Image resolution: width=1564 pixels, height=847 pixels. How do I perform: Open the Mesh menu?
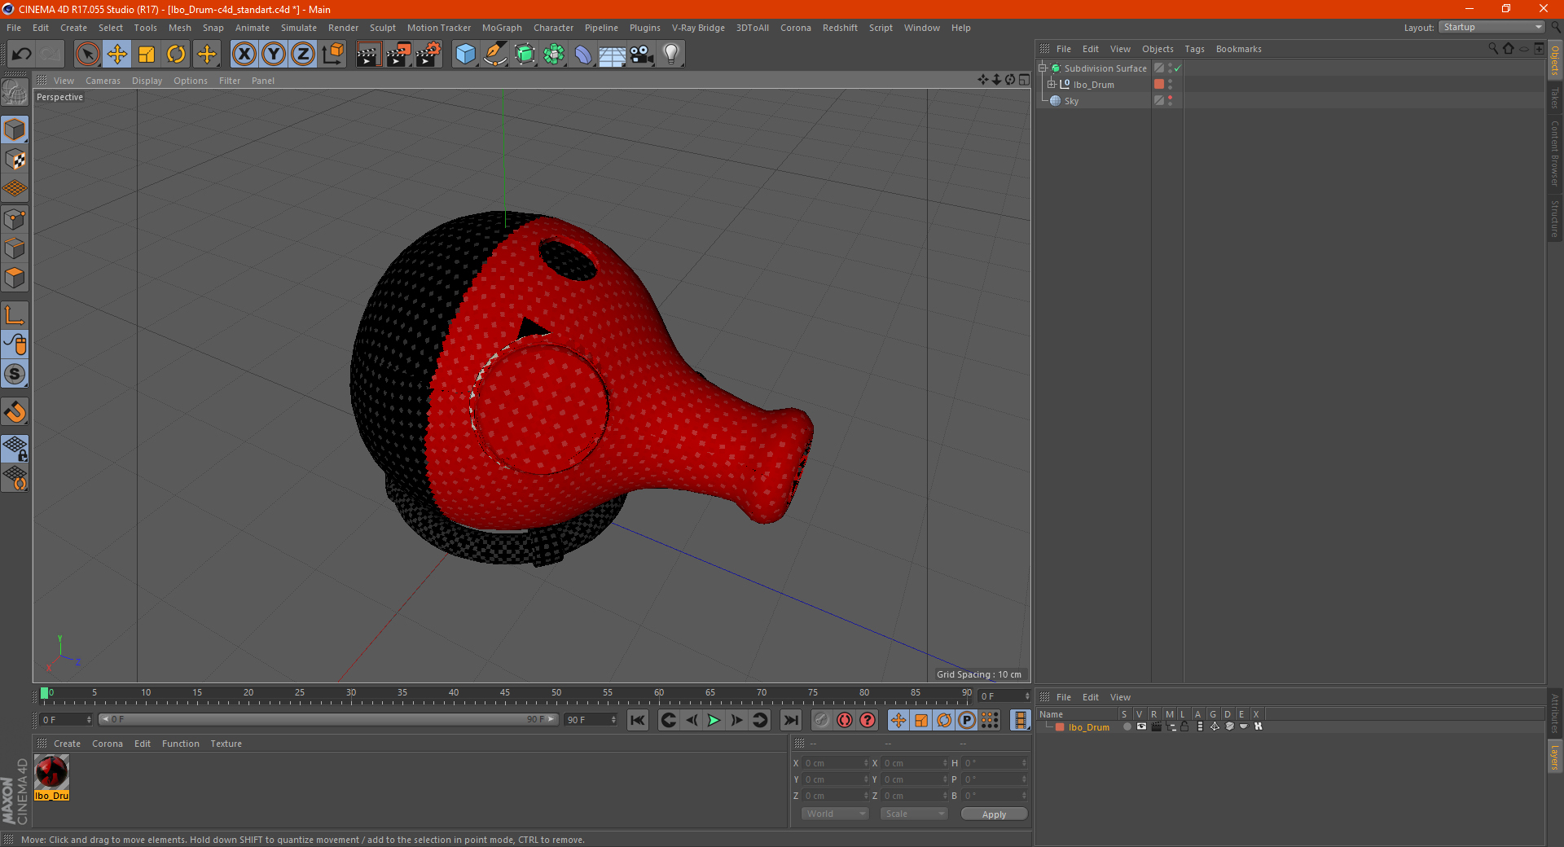coord(179,28)
